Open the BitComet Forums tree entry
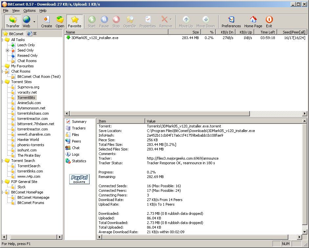 click(x=31, y=203)
